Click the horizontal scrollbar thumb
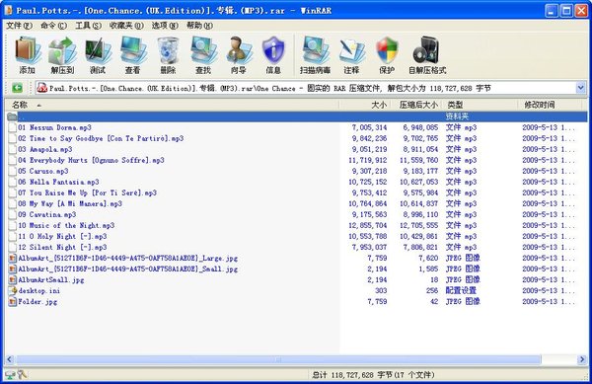592x384 pixels. (x=278, y=359)
